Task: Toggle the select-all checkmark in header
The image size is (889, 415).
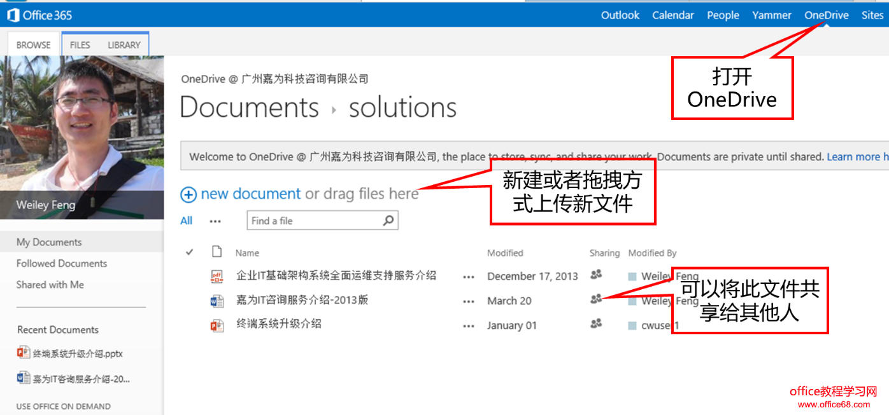Action: (189, 252)
